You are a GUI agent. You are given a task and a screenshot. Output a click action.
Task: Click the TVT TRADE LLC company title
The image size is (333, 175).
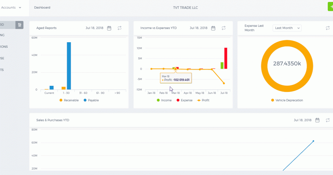[x=186, y=7]
